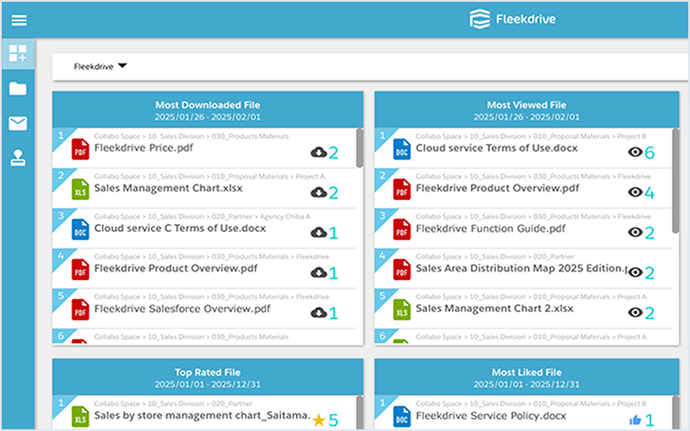
Task: Expand the Fleekdrive dropdown arrow
Action: click(x=122, y=66)
